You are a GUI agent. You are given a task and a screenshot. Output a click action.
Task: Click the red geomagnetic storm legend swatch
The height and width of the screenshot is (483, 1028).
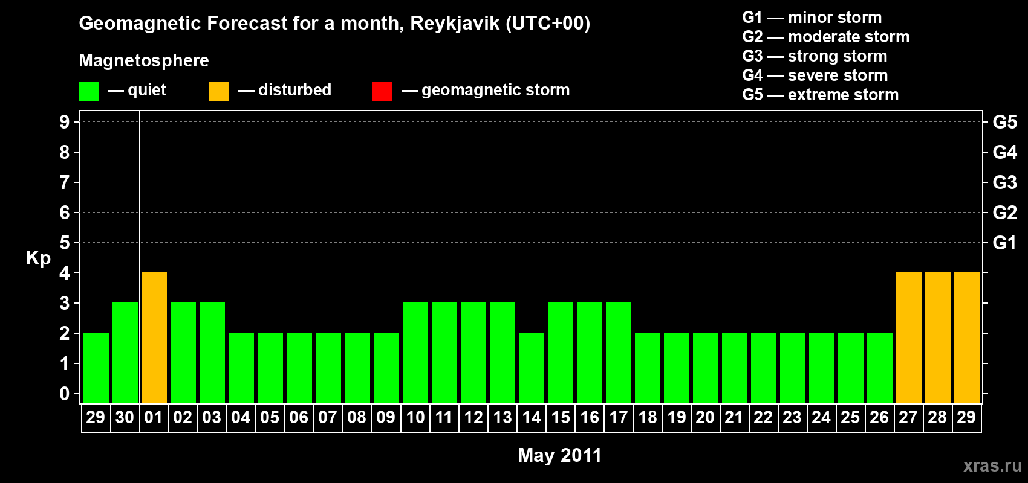pos(382,91)
